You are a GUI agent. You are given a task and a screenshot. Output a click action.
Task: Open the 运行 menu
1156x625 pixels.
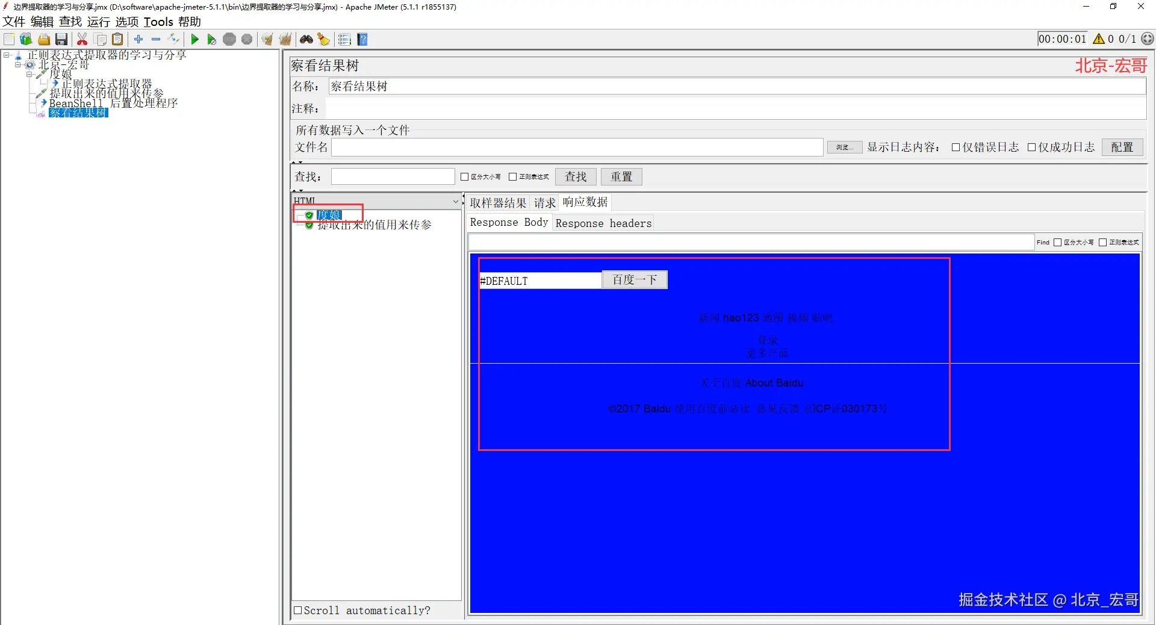pyautogui.click(x=99, y=22)
